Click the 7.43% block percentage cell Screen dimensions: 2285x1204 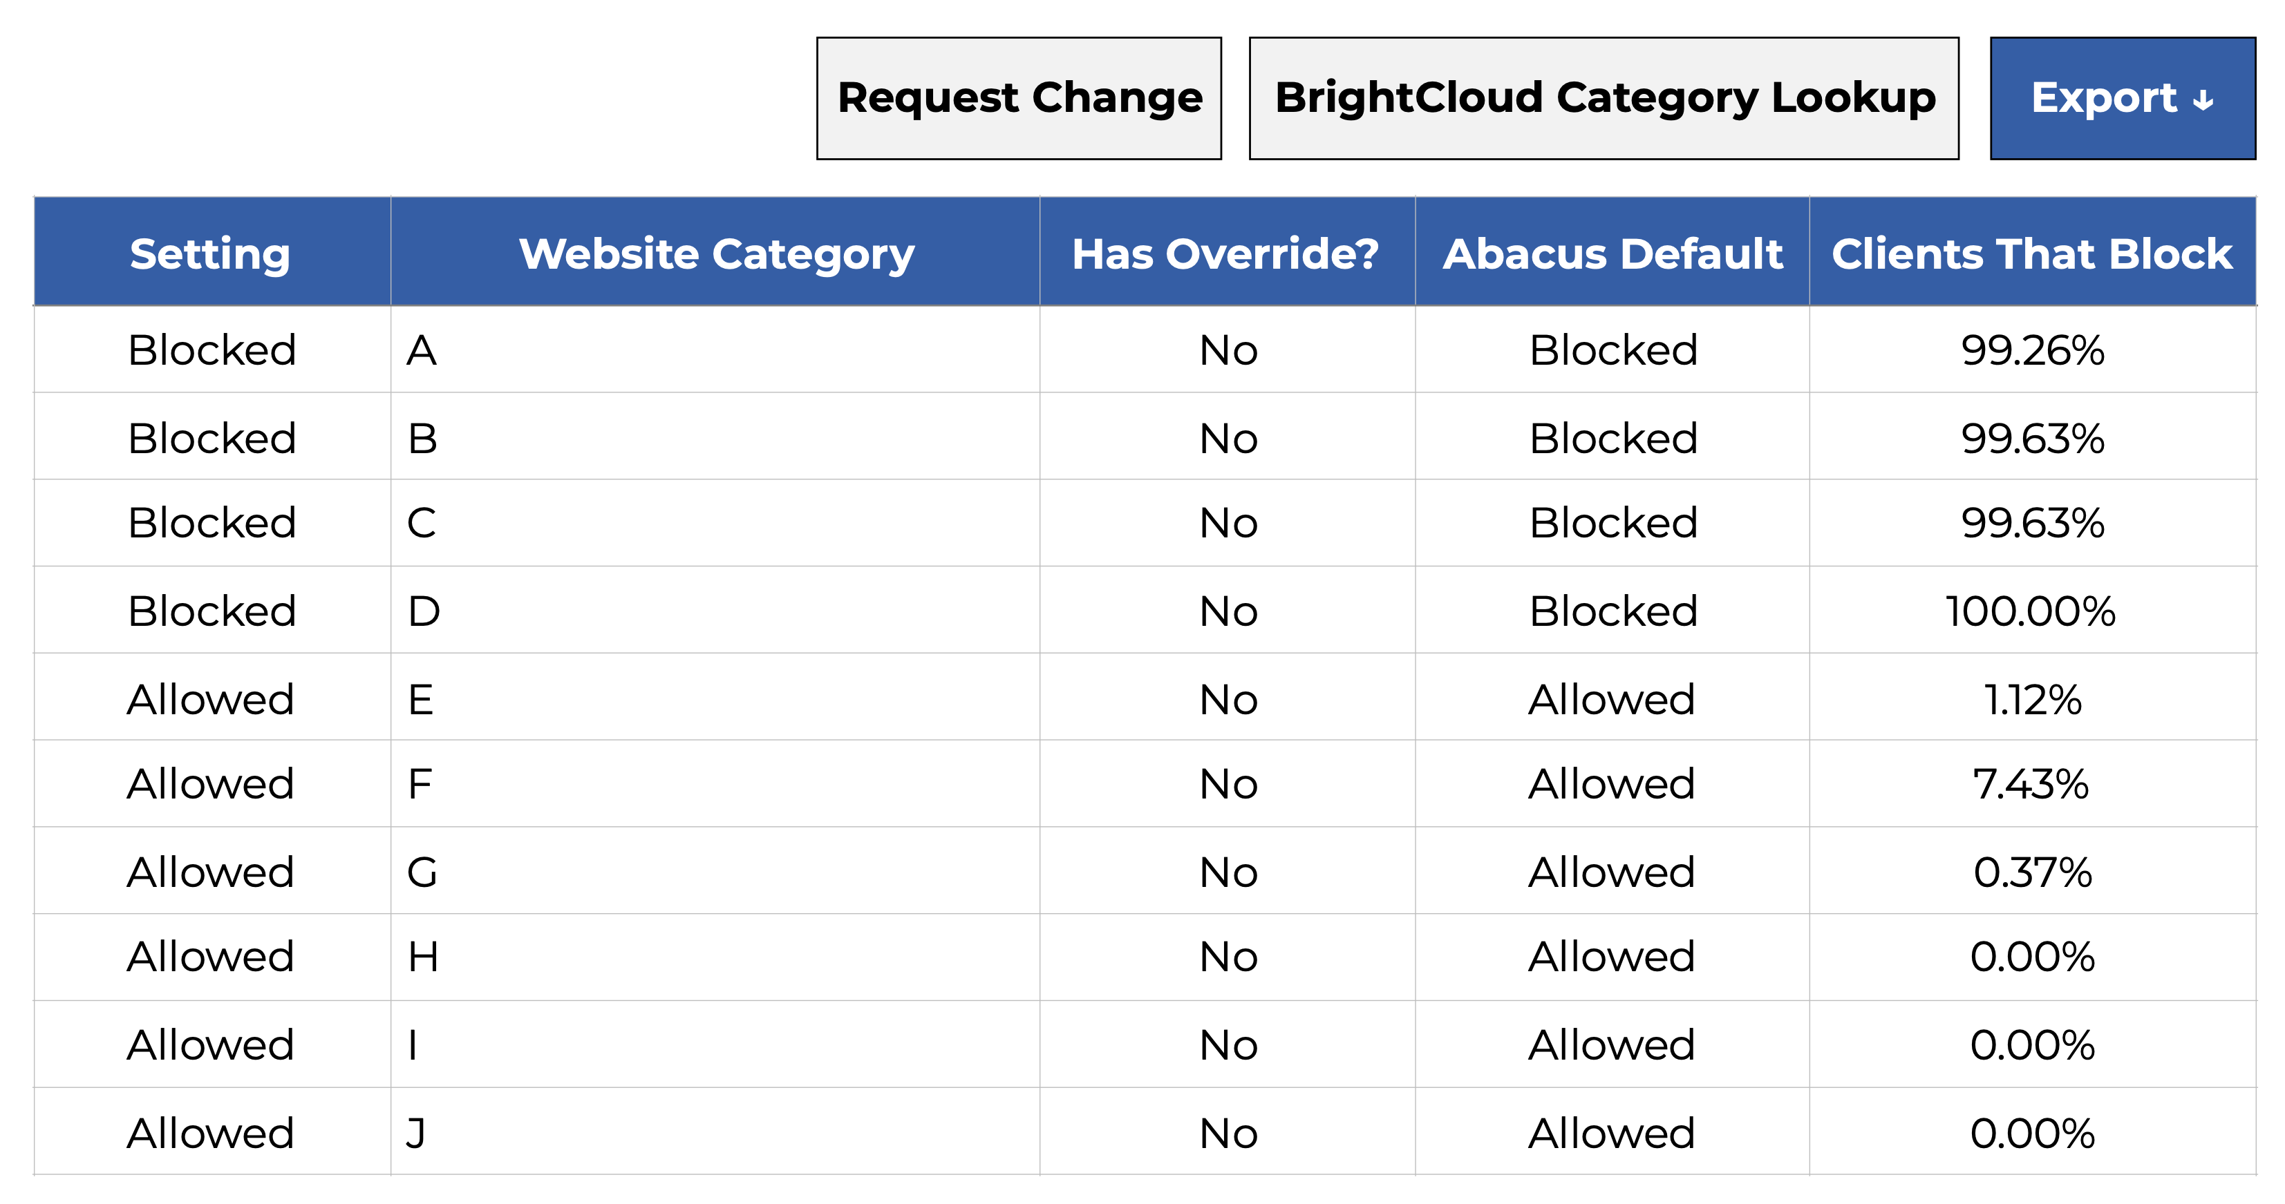point(2031,784)
